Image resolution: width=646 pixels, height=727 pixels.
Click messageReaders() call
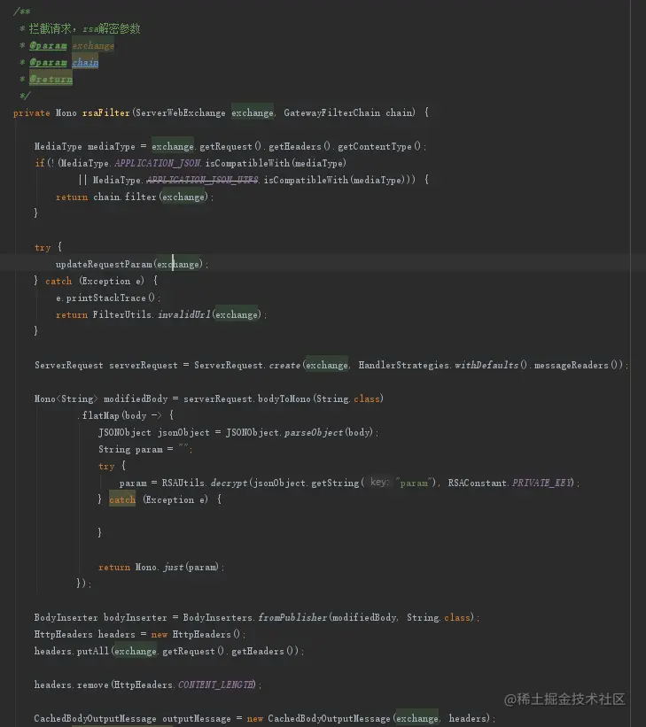pyautogui.click(x=578, y=366)
